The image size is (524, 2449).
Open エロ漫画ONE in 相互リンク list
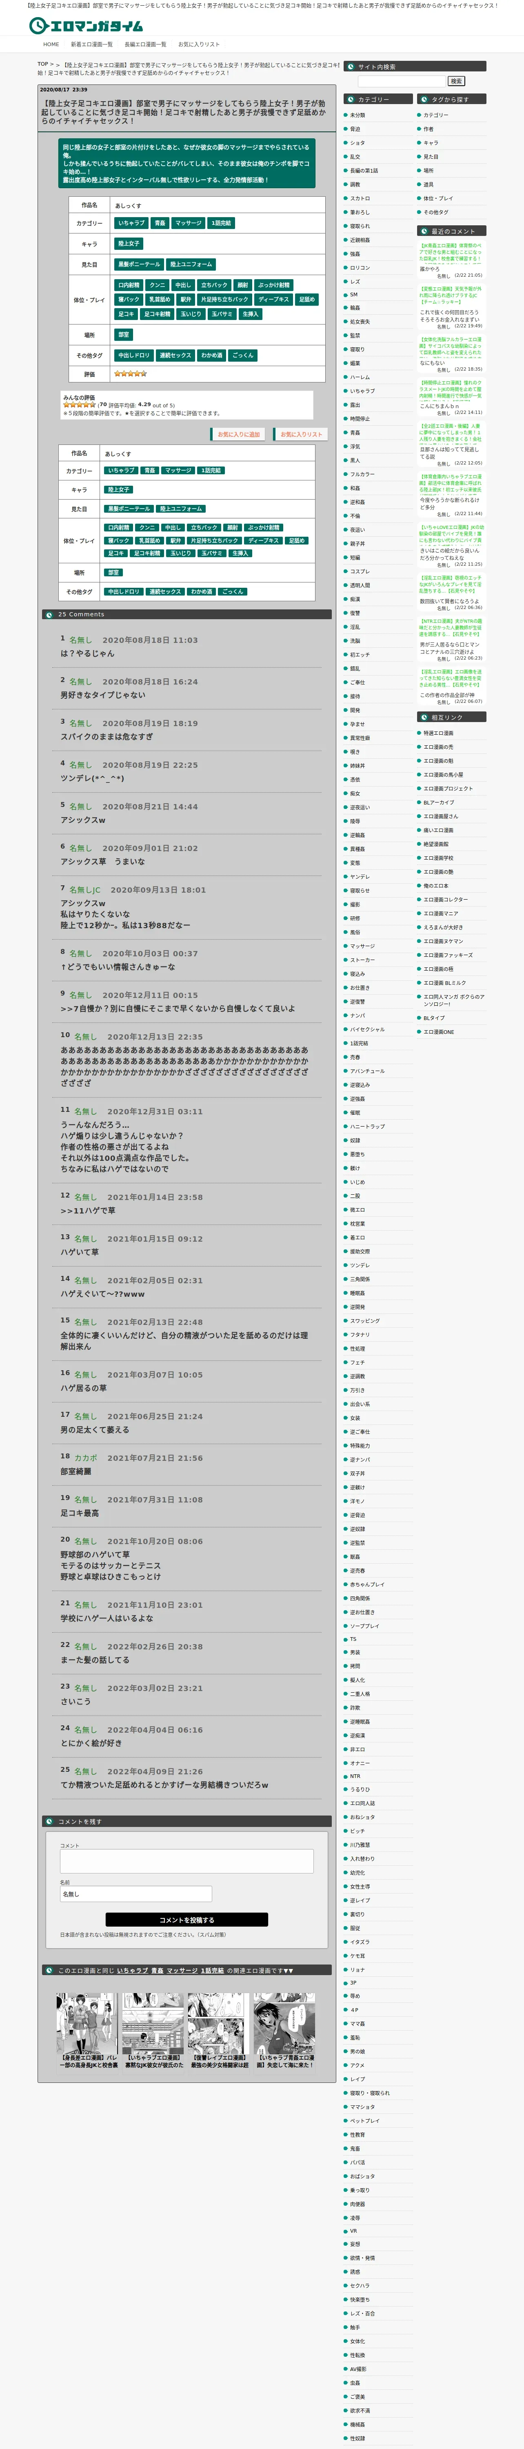click(x=438, y=1031)
